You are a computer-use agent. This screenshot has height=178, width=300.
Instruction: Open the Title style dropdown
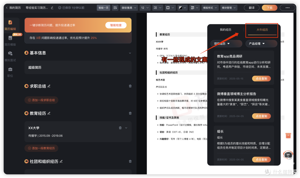click(194, 8)
